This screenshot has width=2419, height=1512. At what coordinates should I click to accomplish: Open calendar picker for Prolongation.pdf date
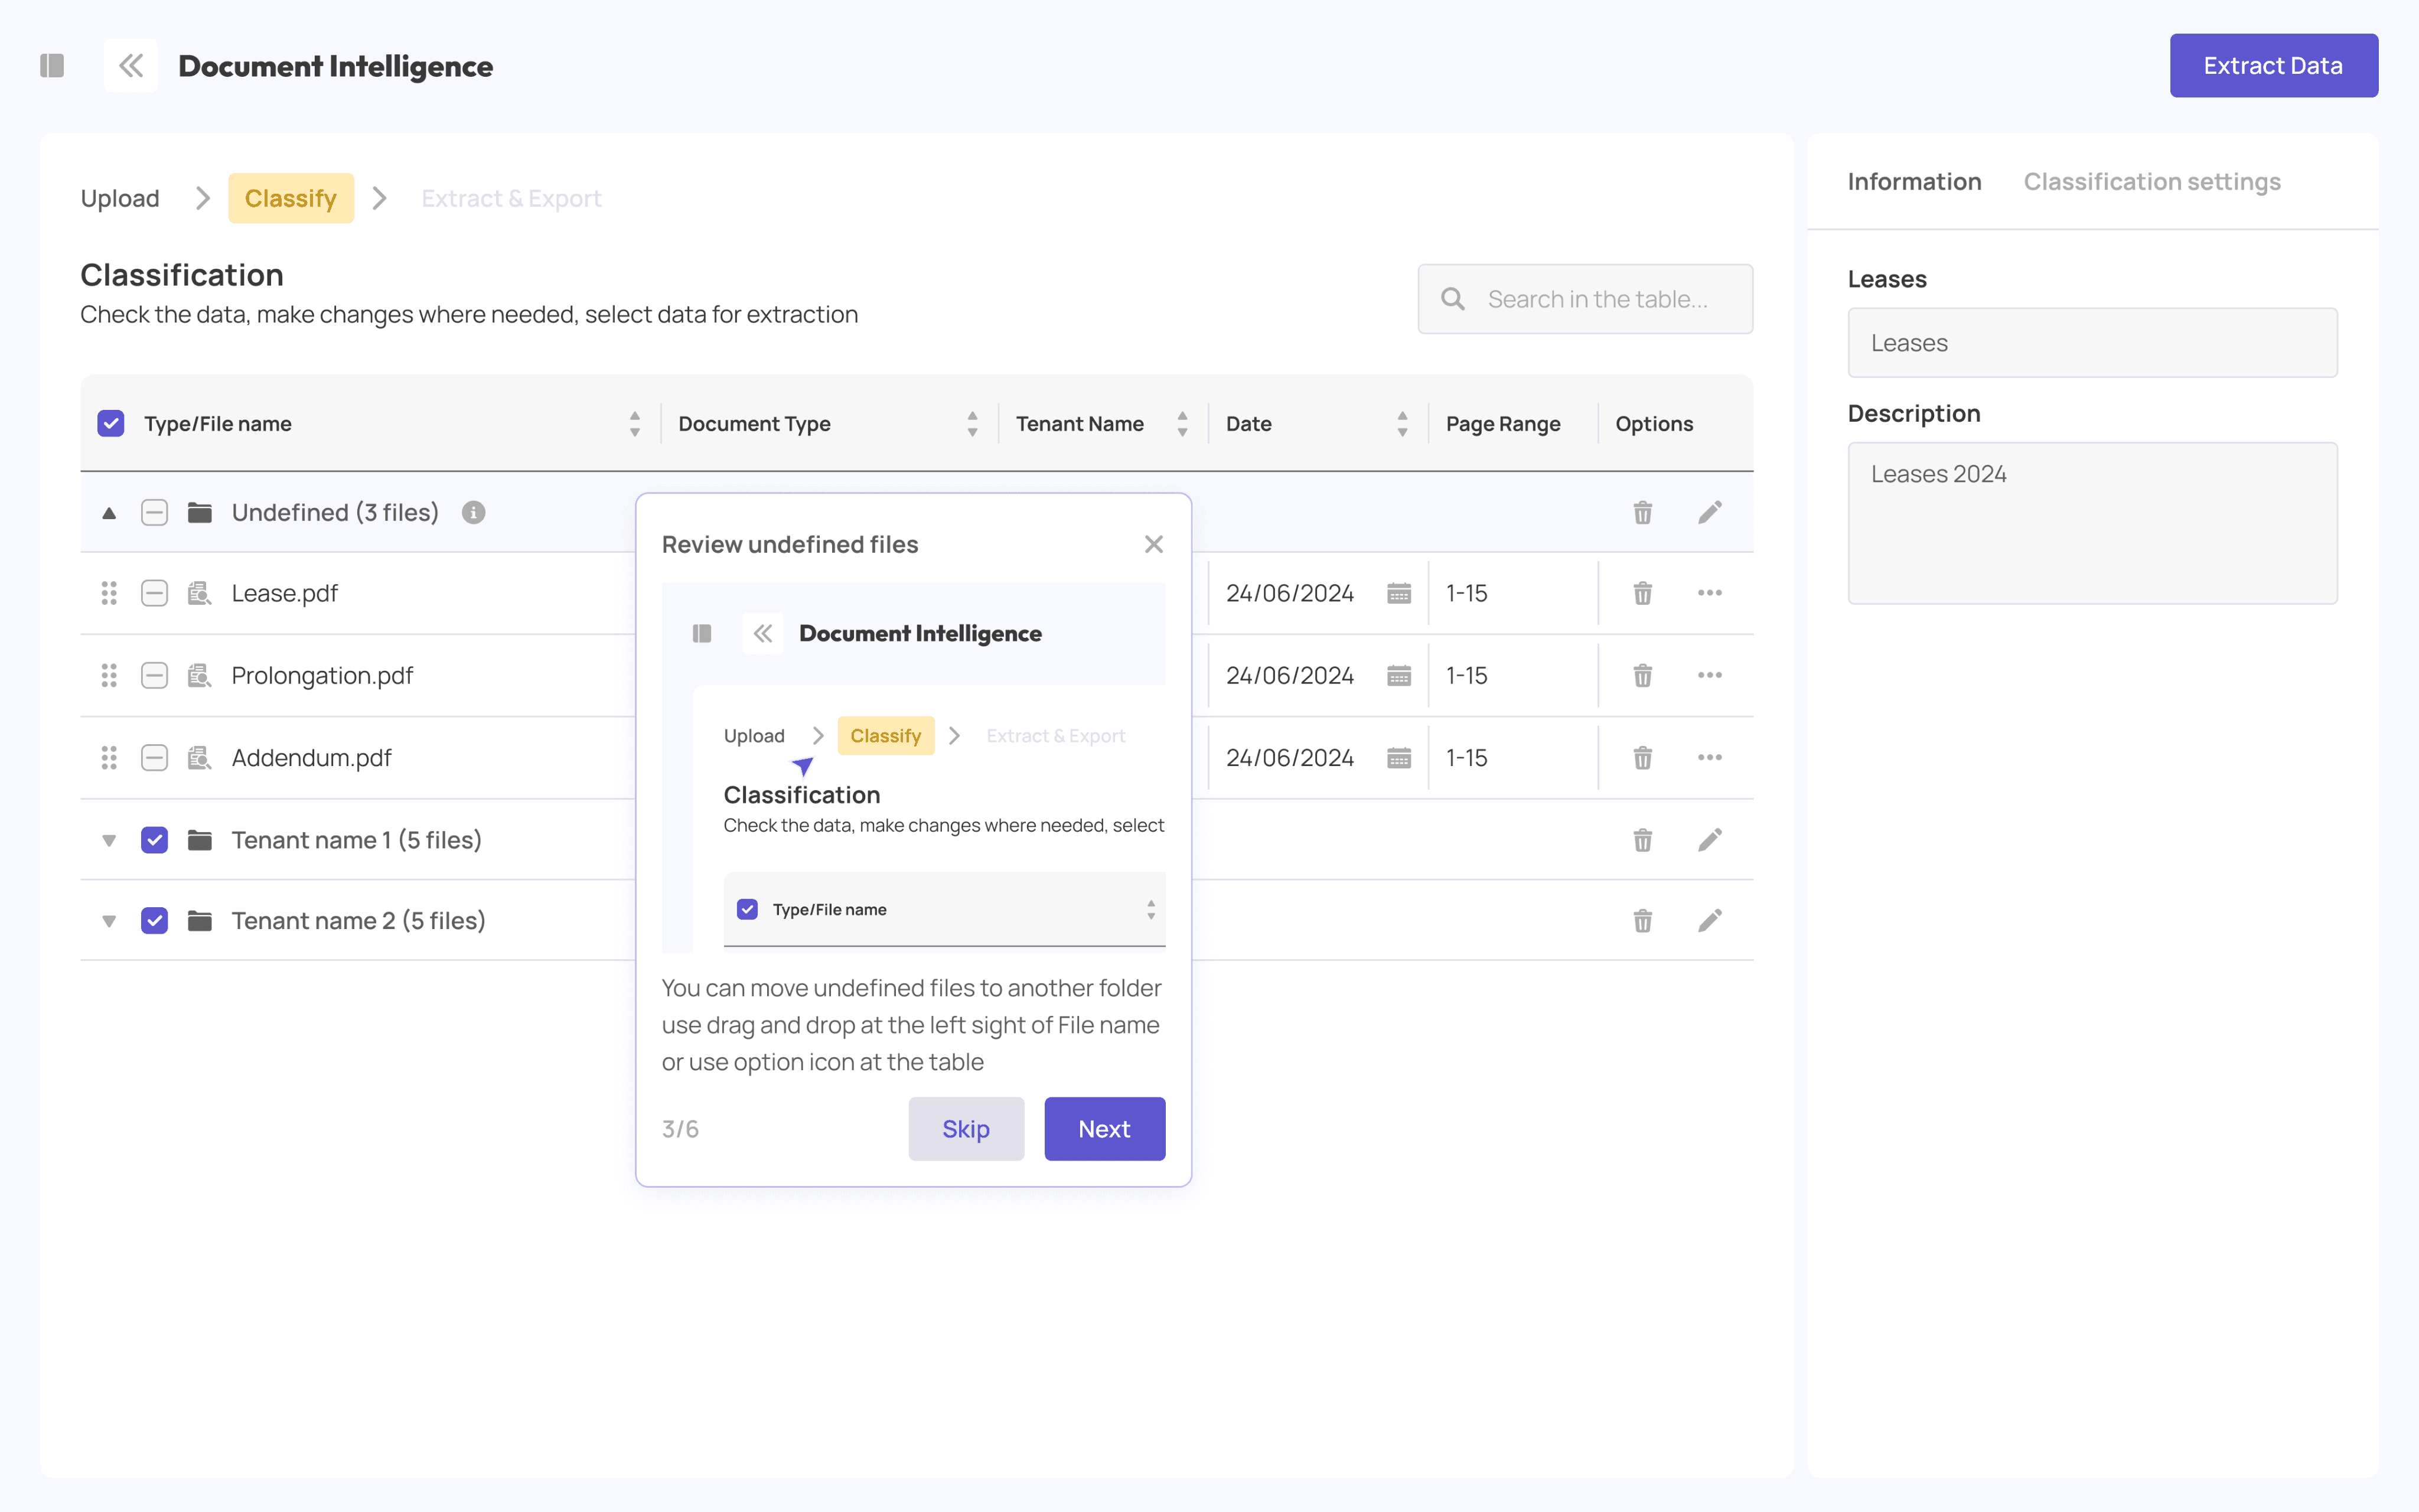coord(1398,676)
